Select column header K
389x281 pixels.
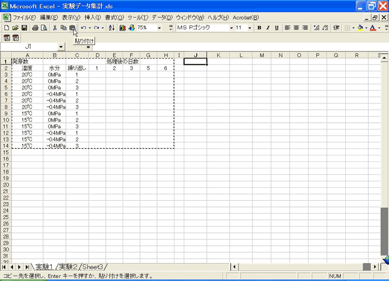click(218, 55)
